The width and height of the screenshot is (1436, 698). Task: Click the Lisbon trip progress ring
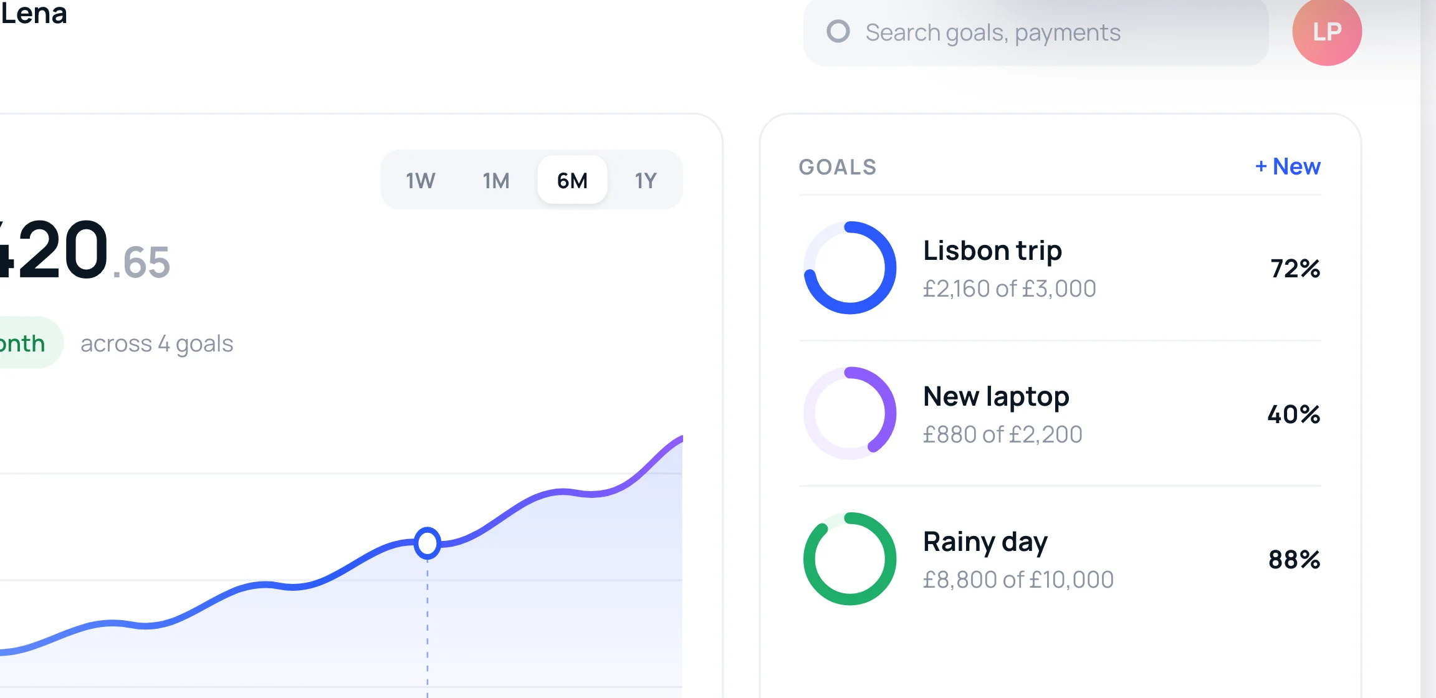(850, 268)
